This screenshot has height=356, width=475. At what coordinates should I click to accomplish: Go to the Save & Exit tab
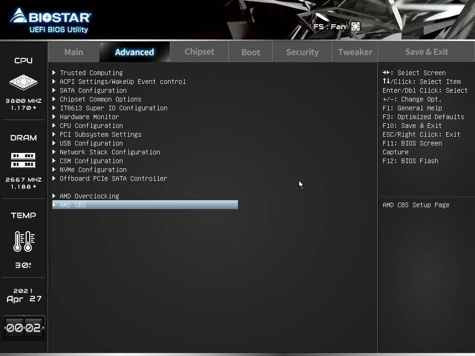pyautogui.click(x=426, y=51)
